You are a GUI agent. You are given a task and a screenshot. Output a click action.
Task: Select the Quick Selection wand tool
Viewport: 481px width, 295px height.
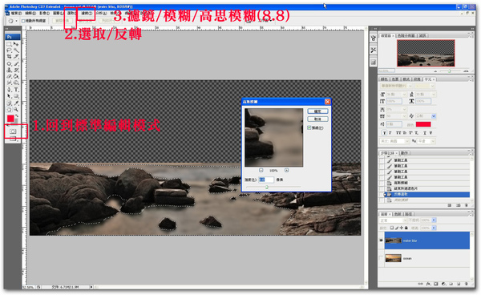[x=16, y=50]
